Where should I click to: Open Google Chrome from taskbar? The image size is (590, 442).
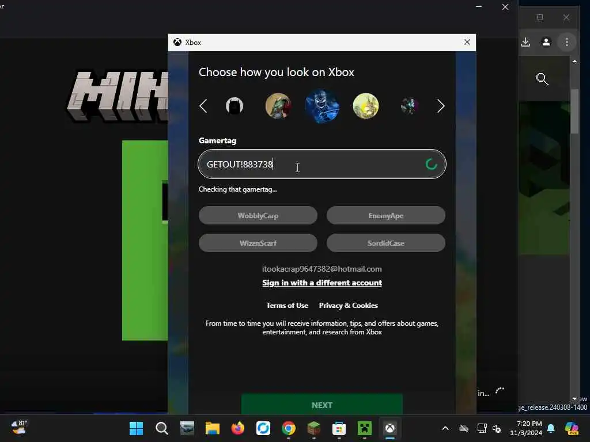click(289, 428)
